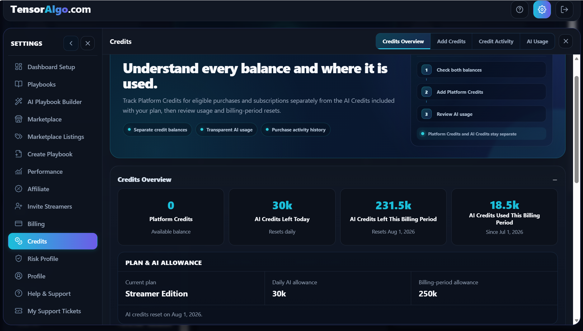The image size is (583, 331).
Task: Click Separate credit balances pill
Action: [x=158, y=130]
